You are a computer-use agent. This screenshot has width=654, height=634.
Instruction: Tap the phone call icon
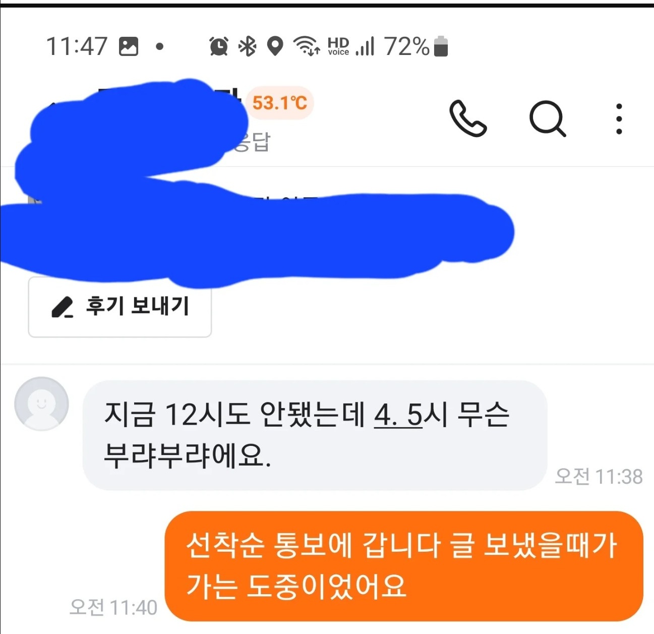tap(468, 119)
